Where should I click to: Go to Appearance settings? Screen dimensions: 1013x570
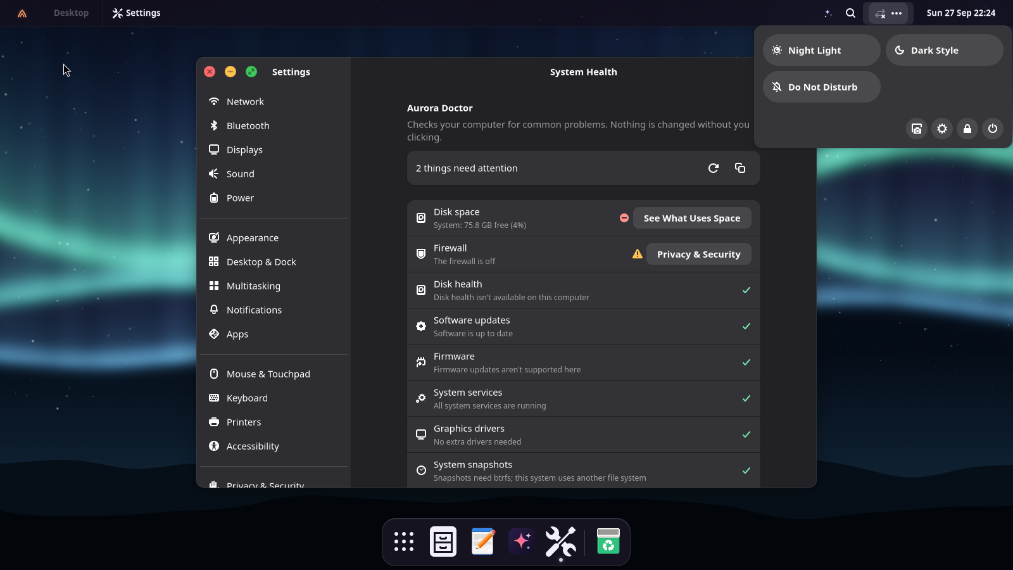[274, 237]
